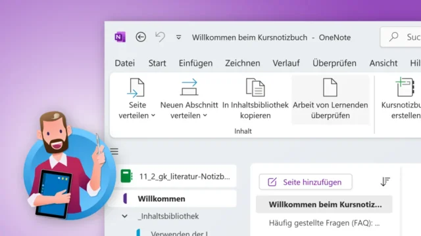This screenshot has height=236, width=421.
Task: Click the page sort order icon
Action: coord(385,182)
